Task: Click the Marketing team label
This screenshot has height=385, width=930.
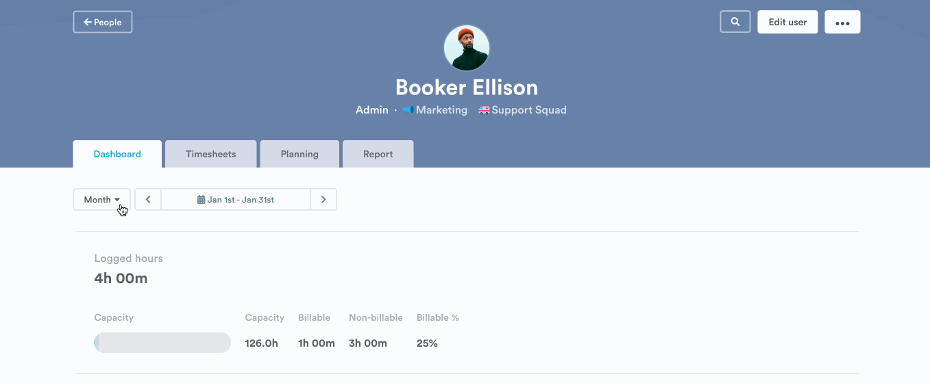Action: click(x=441, y=110)
